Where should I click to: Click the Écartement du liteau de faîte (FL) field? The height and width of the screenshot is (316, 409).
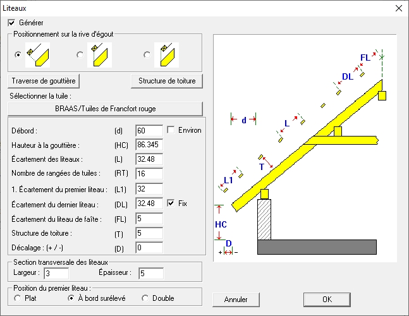click(x=149, y=219)
